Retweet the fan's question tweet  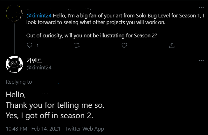tap(77, 46)
